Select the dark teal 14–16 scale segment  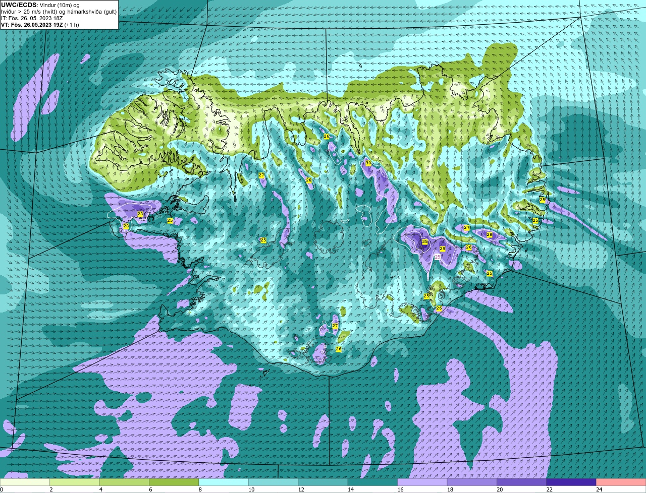pos(373,482)
